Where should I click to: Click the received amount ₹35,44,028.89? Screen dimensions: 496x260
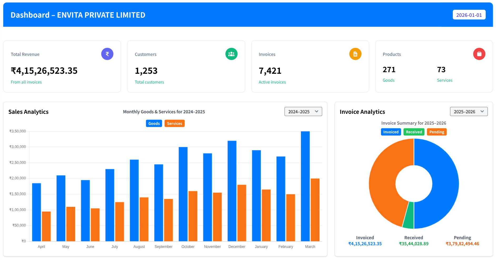414,244
